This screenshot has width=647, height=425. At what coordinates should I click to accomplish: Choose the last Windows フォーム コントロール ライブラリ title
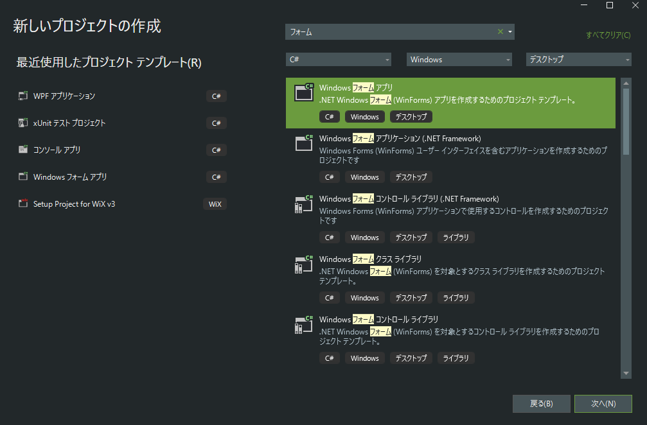(378, 319)
